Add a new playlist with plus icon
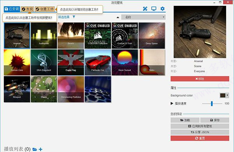Viewport: 234px width, 152px height. tap(41, 149)
